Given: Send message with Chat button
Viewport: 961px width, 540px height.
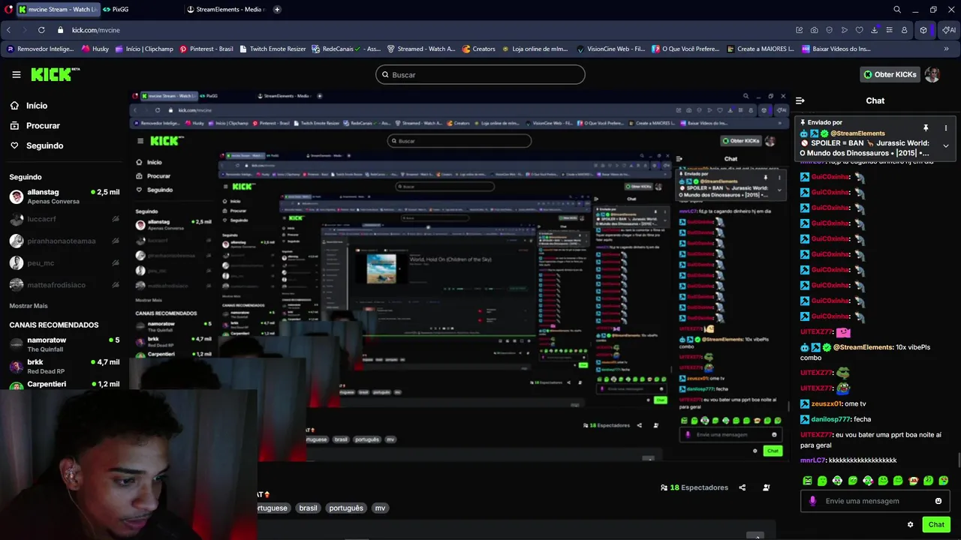Looking at the screenshot, I should coord(936,524).
